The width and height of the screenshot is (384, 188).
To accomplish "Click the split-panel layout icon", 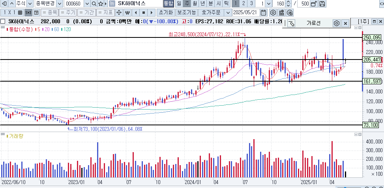I will (x=36, y=13).
